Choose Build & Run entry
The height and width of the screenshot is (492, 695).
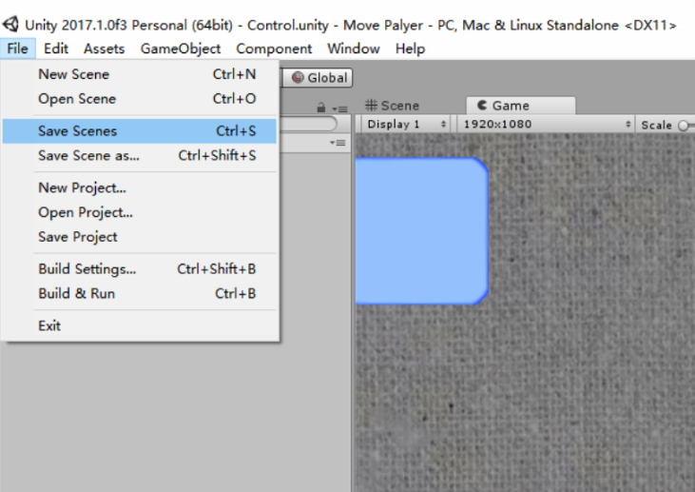(x=140, y=293)
